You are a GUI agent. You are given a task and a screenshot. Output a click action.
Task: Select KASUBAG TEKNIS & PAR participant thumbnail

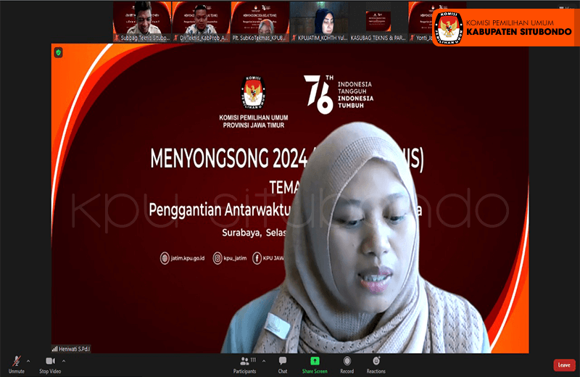[378, 20]
